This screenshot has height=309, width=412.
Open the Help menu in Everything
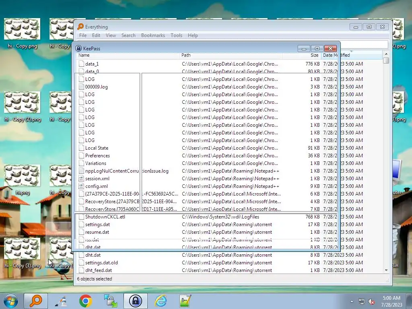pos(193,35)
